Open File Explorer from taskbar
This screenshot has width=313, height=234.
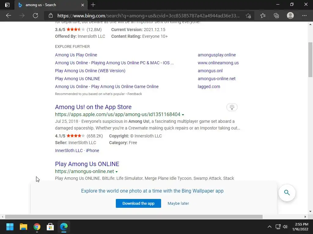(23, 227)
